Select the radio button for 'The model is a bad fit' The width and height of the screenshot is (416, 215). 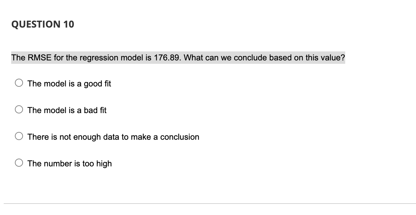point(19,109)
